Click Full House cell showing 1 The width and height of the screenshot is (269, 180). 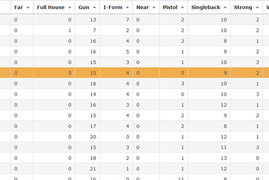point(54,30)
